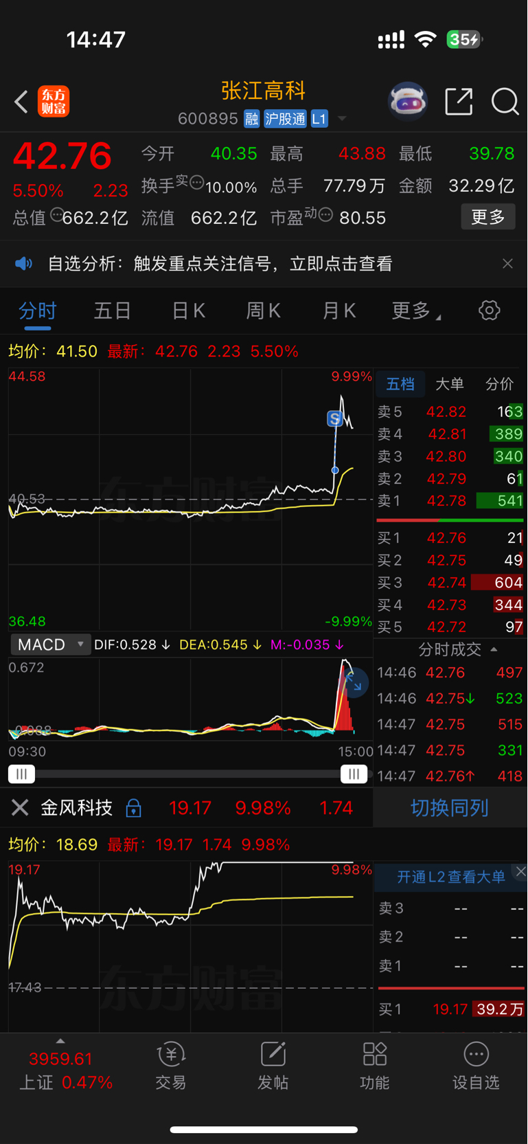
Task: Tap the stock code 600895
Action: (x=207, y=119)
